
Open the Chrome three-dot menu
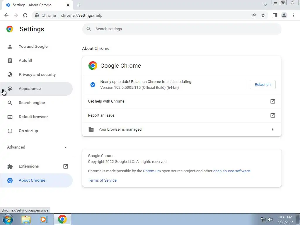[294, 15]
